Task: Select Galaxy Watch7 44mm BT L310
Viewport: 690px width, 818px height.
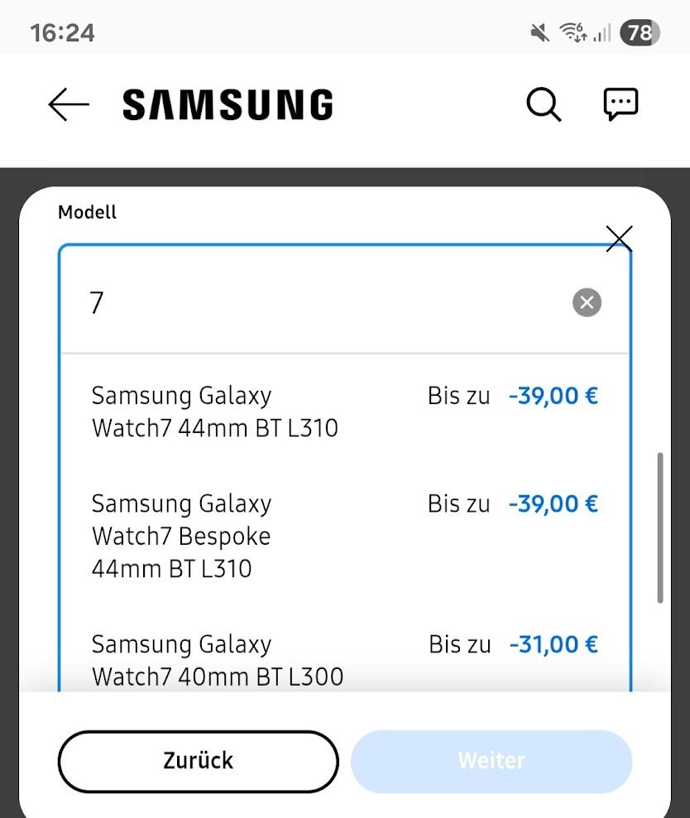Action: click(x=215, y=411)
